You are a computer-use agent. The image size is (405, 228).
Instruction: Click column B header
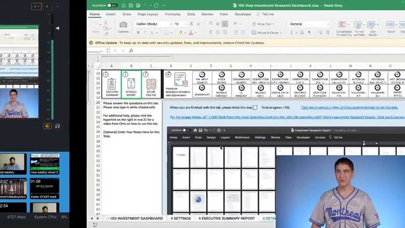[131, 66]
